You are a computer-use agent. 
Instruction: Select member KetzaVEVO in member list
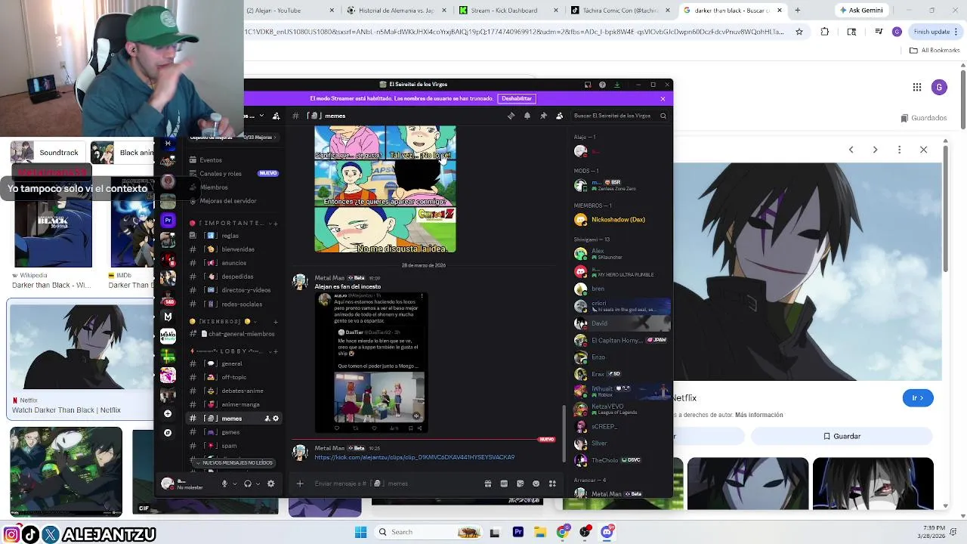619,409
